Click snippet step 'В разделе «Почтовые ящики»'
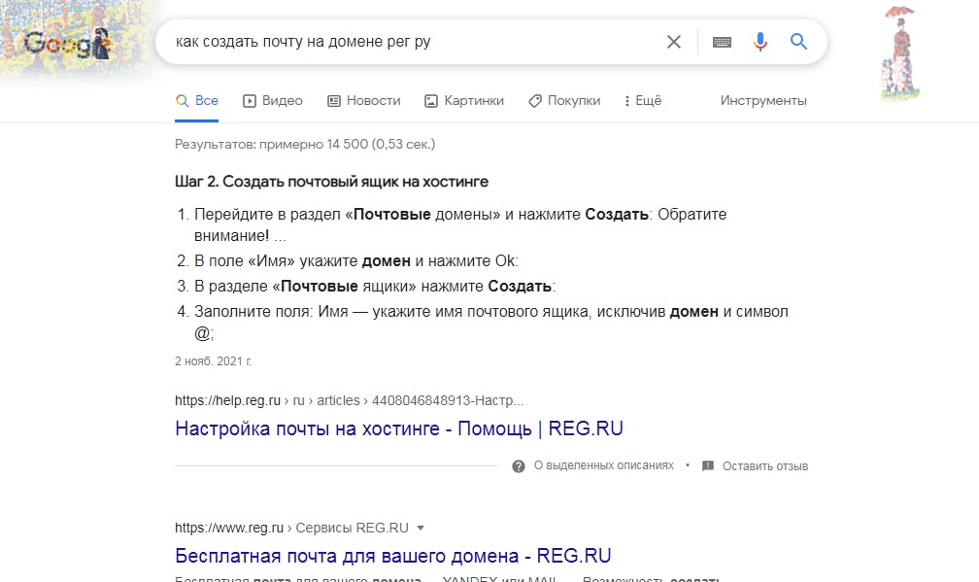 coord(375,286)
